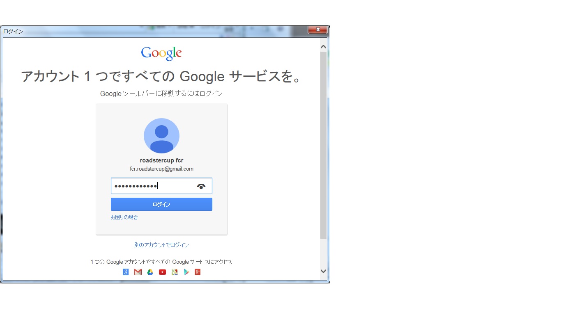This screenshot has width=561, height=315.
Task: Toggle password visibility with the eye icon
Action: pos(201,186)
